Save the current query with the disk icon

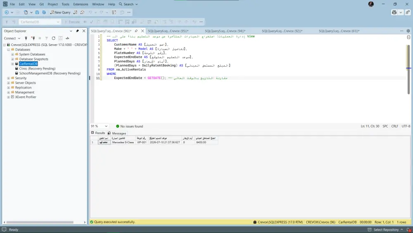37,12
